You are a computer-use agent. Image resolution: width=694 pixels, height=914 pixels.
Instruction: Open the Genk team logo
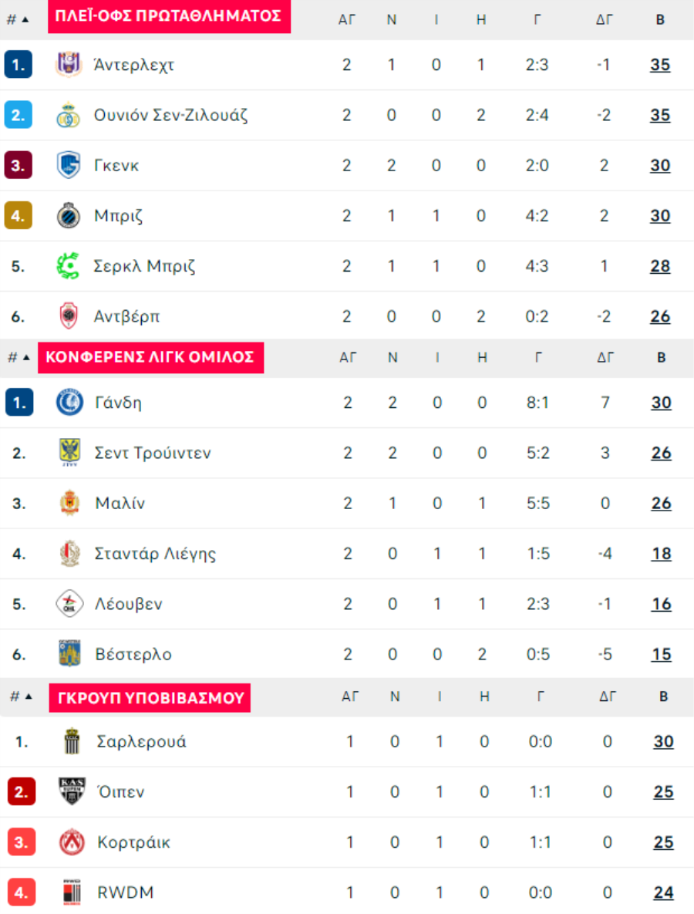click(68, 165)
